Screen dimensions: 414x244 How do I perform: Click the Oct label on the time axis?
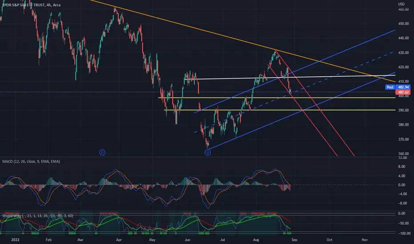[x=329, y=240]
